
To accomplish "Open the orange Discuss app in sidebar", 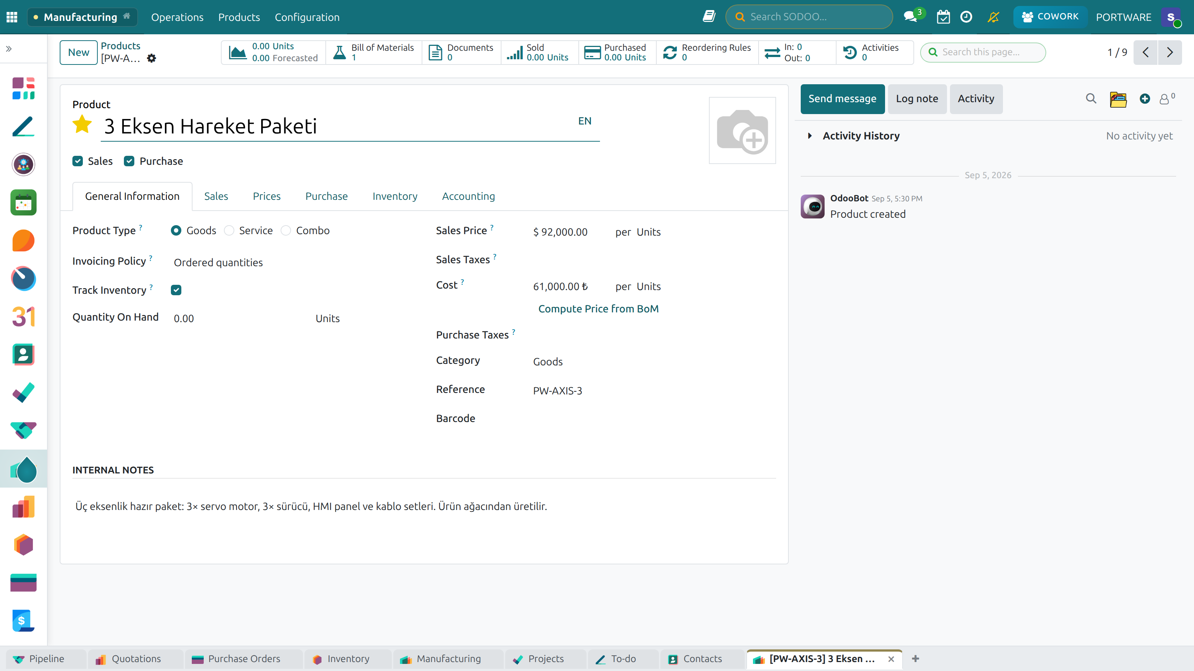I will tap(23, 240).
